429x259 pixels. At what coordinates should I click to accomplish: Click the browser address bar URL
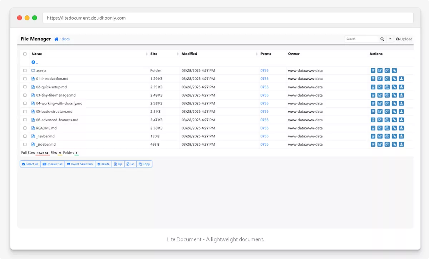[86, 18]
